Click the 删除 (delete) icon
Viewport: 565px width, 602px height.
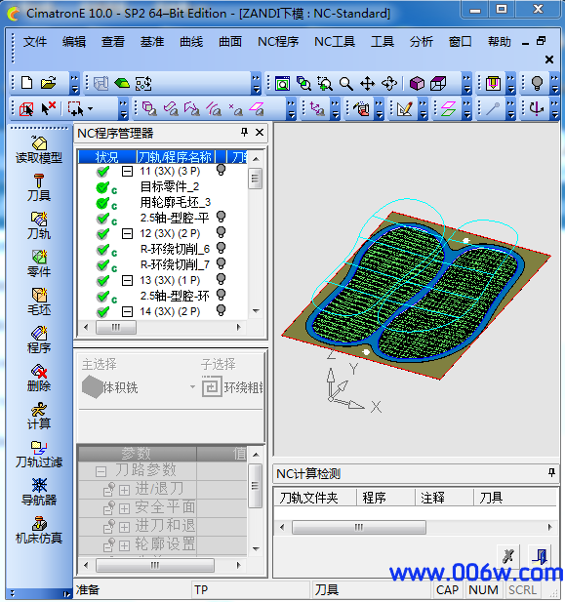[39, 378]
